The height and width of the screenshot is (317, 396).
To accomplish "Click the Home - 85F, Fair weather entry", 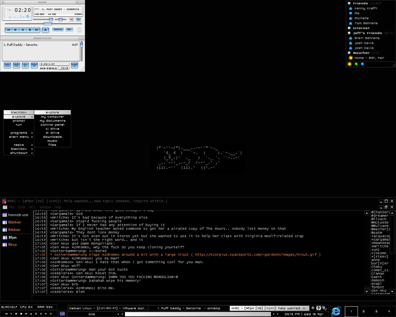I will click(369, 58).
